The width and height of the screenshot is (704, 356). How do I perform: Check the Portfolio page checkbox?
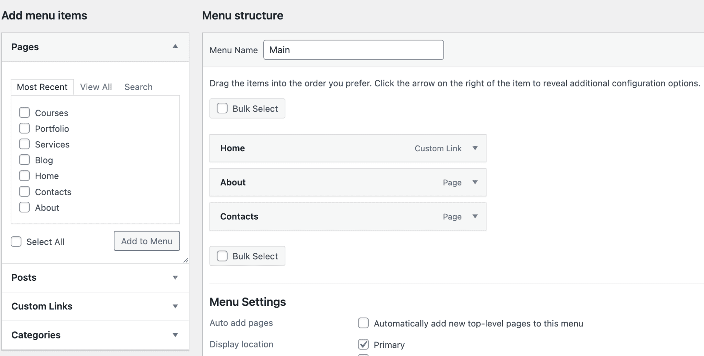point(24,128)
